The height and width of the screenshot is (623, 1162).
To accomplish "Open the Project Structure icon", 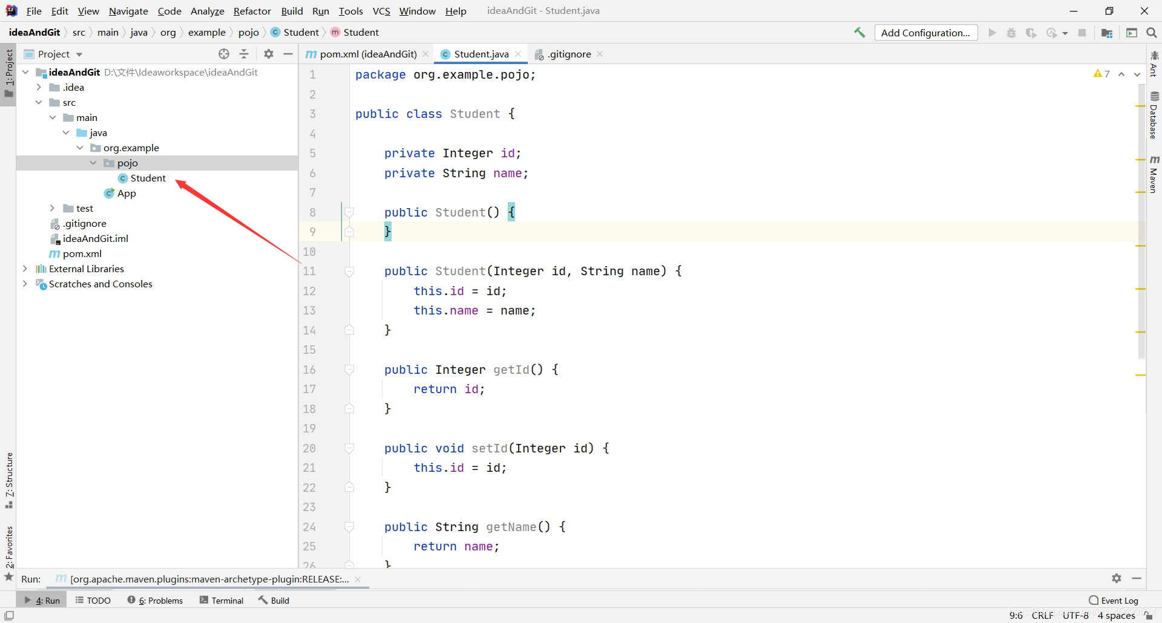I will [x=1107, y=33].
